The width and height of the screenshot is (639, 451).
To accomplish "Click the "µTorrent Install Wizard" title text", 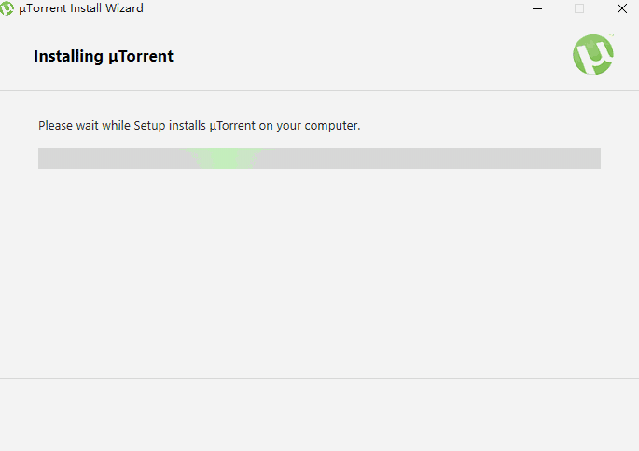I will [81, 8].
